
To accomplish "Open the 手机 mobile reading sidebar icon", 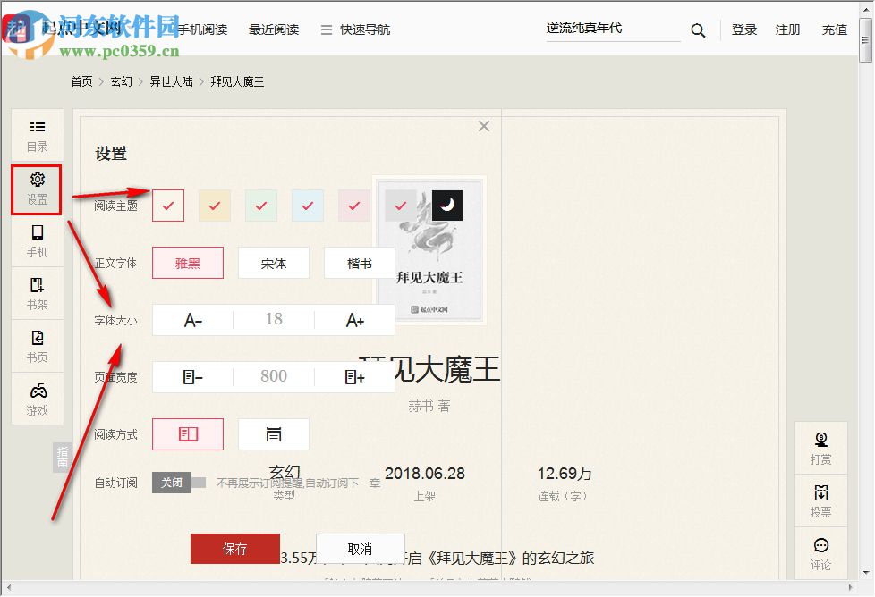I will point(37,241).
